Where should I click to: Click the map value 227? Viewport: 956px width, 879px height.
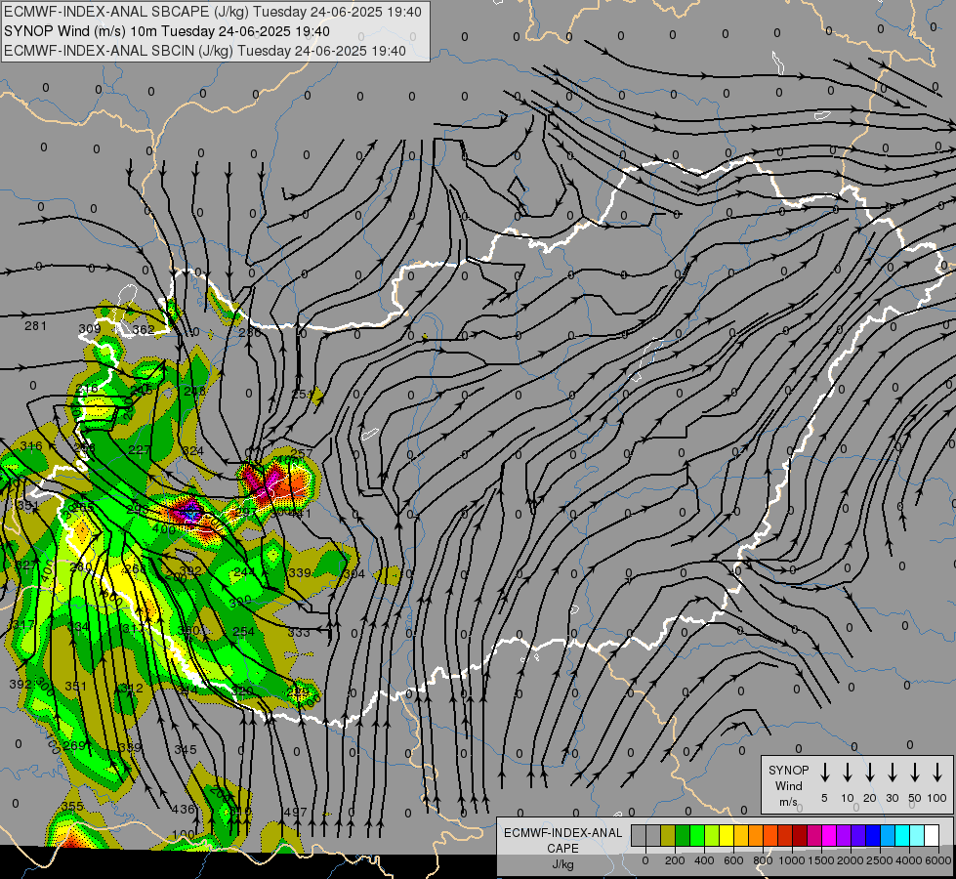point(140,449)
